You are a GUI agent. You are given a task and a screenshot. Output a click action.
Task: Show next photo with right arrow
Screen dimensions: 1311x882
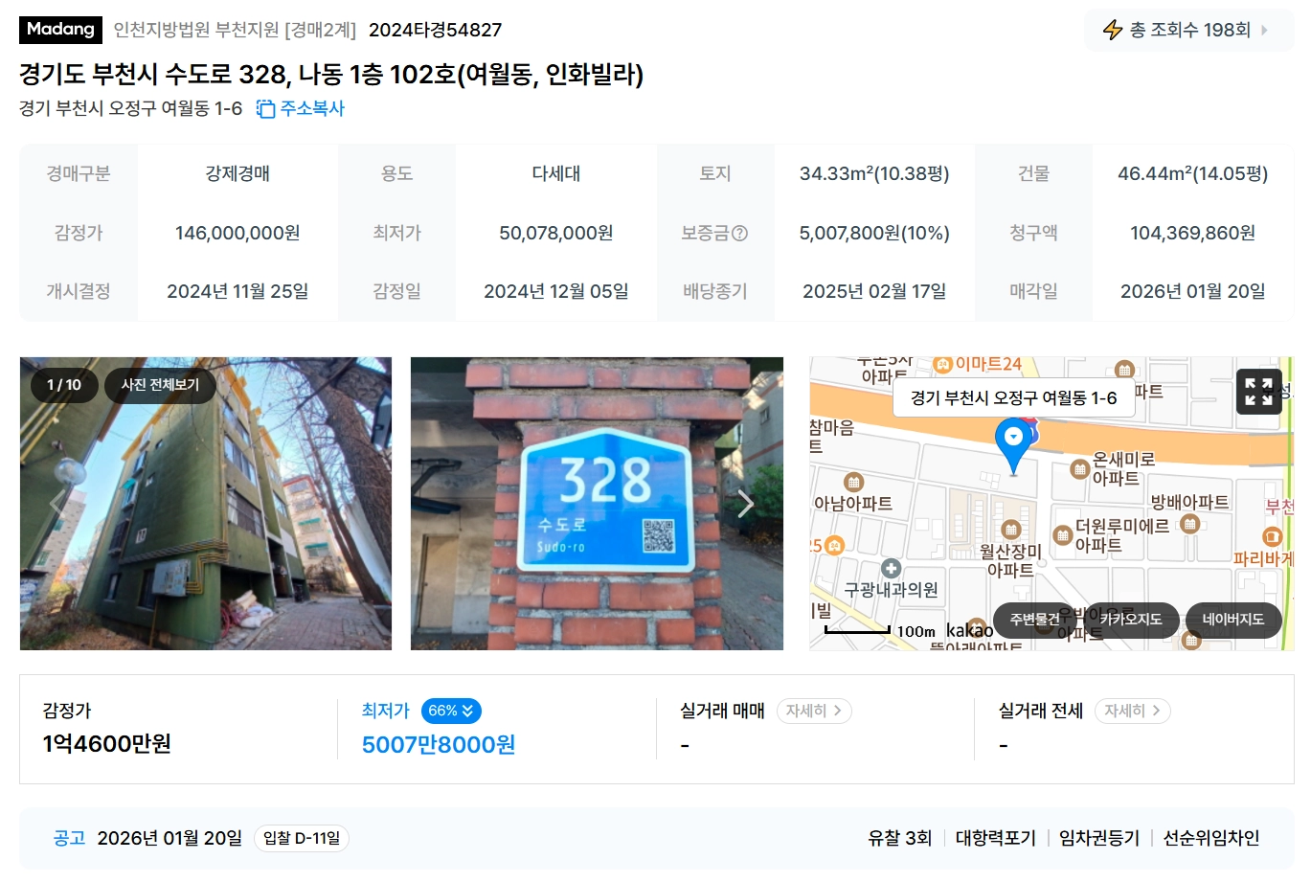[746, 504]
